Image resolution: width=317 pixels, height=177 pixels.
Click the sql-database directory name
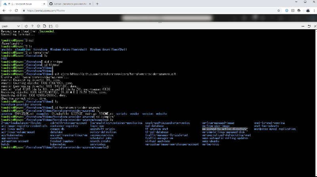pos(155,126)
